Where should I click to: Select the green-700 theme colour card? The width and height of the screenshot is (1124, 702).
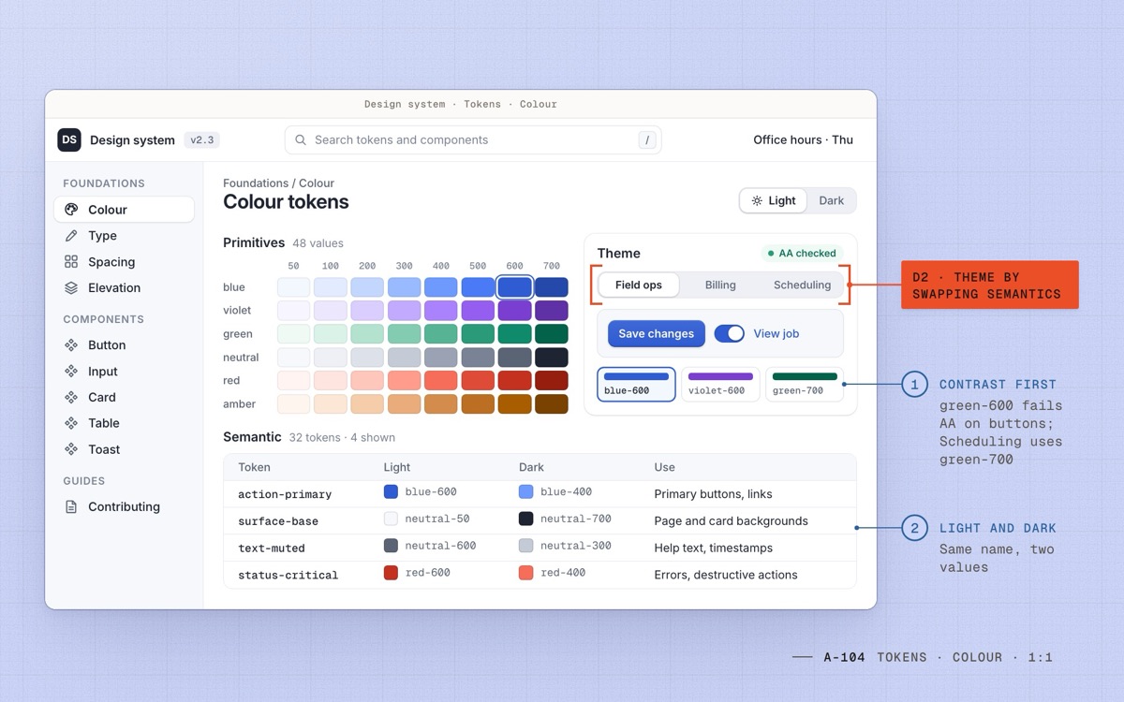click(x=805, y=384)
